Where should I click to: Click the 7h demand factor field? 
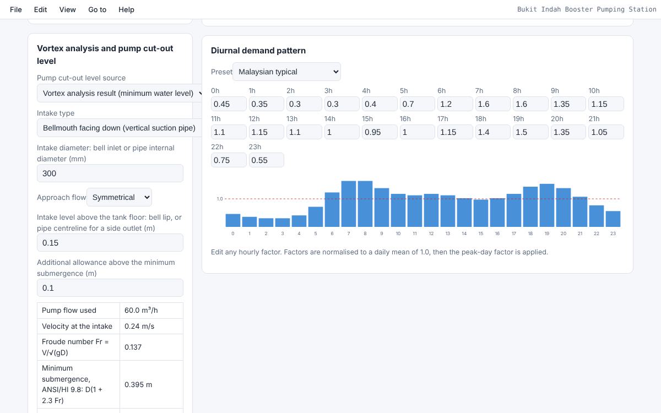(x=493, y=104)
